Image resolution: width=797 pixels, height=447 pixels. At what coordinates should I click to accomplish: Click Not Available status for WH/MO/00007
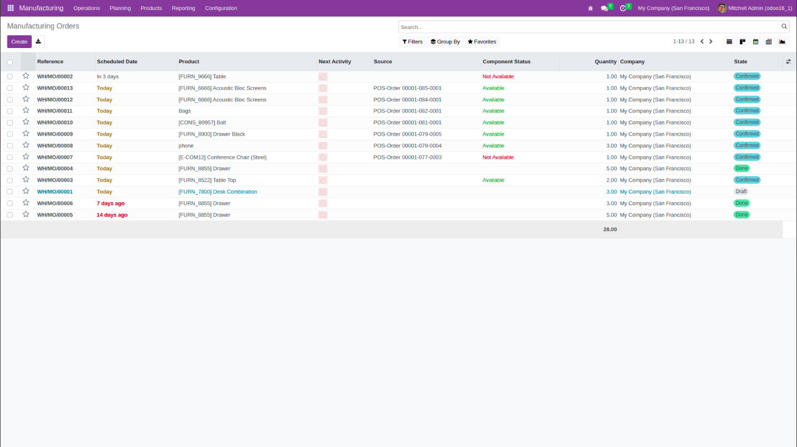tap(498, 157)
